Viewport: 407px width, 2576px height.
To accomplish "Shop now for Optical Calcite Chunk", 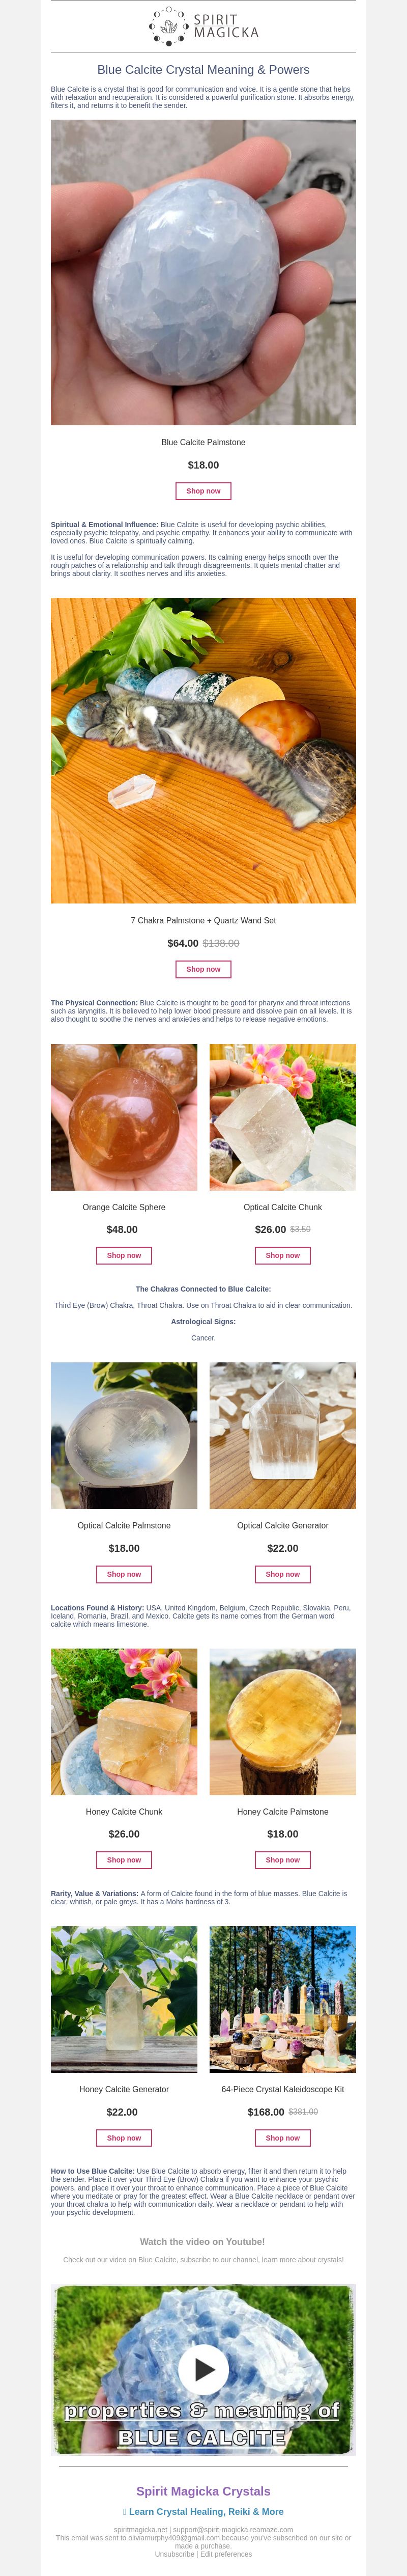I will point(283,1255).
